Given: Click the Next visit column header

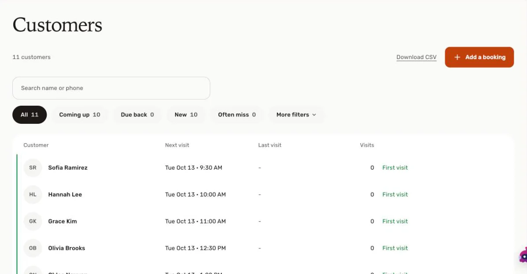Looking at the screenshot, I should point(177,145).
